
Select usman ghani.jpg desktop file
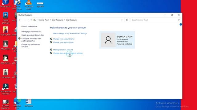(x=6, y=18)
